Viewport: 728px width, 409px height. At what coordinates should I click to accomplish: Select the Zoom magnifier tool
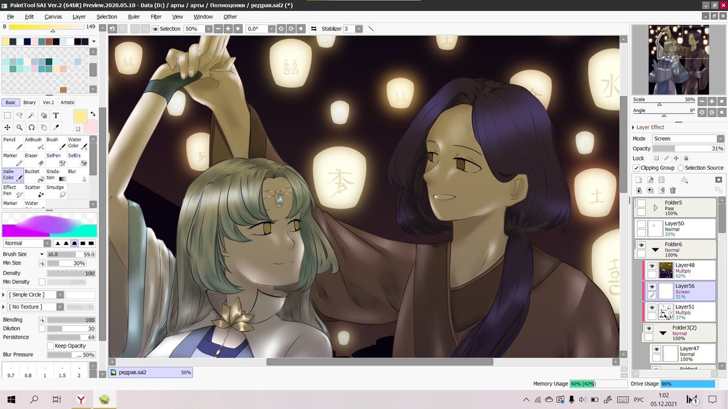19,127
